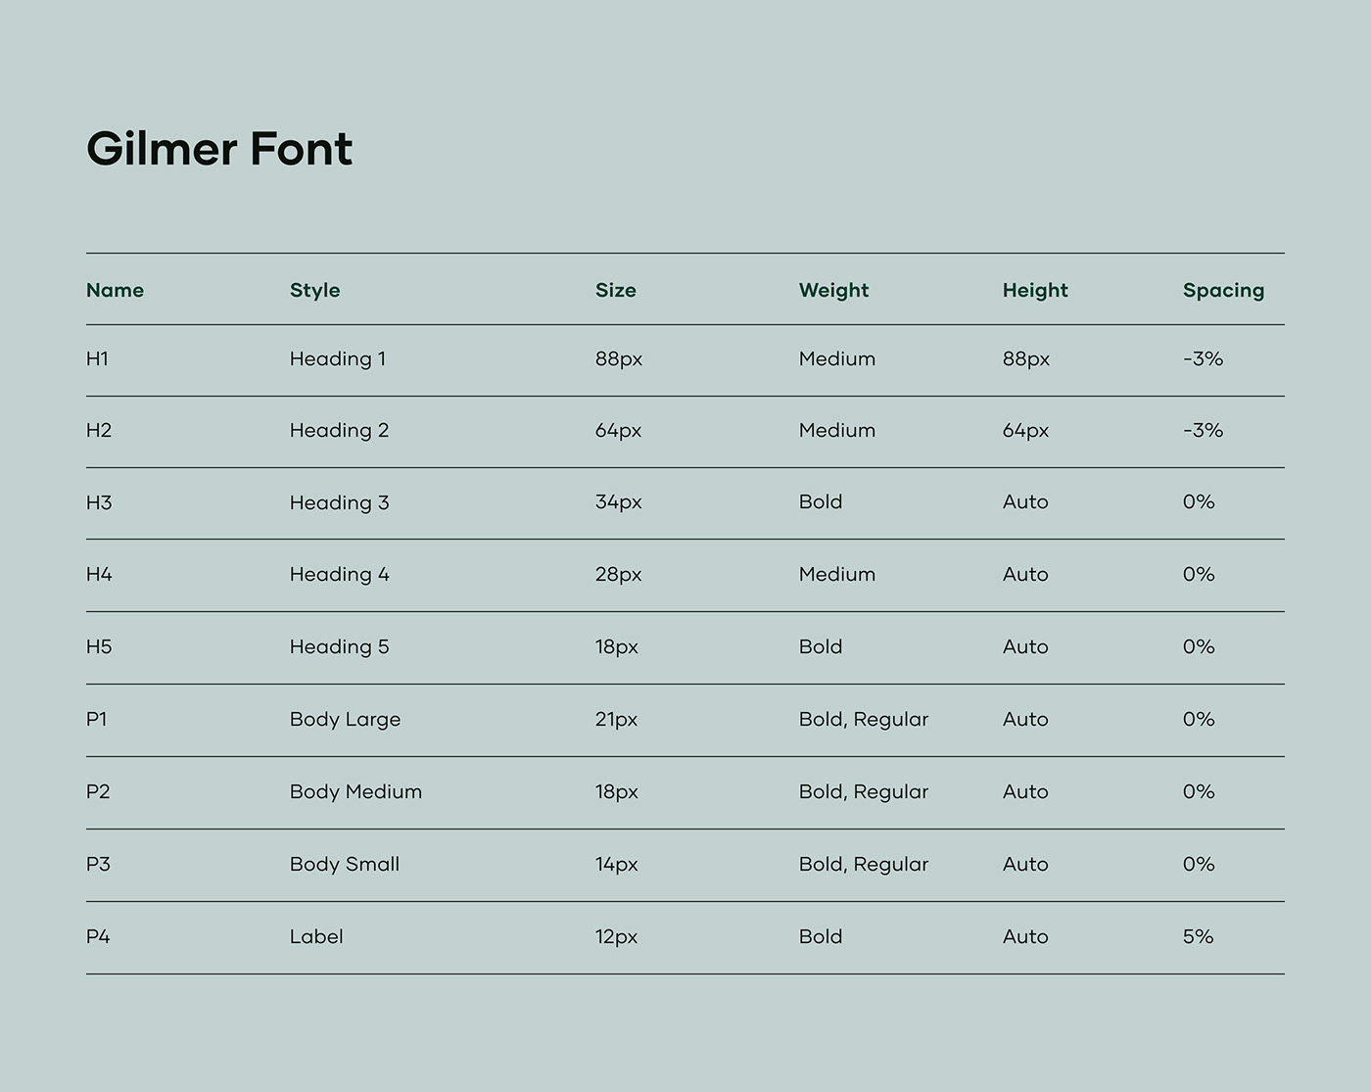Select the 'Body Large' style cell
The width and height of the screenshot is (1371, 1092).
click(346, 719)
